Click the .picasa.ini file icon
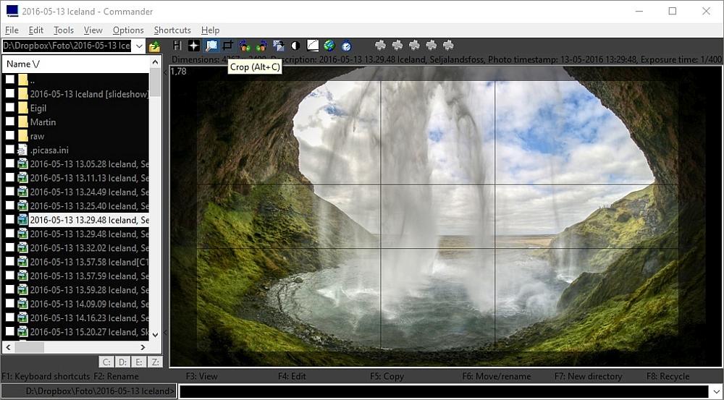This screenshot has height=400, width=724. click(23, 150)
